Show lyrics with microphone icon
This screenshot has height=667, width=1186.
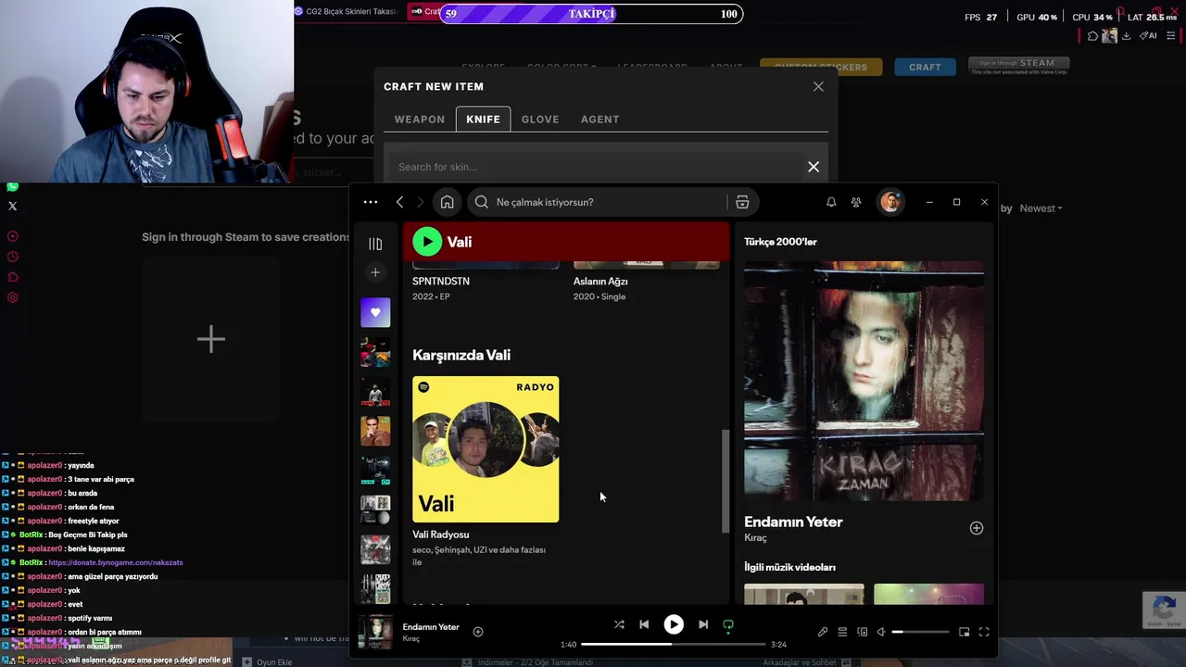coord(822,632)
